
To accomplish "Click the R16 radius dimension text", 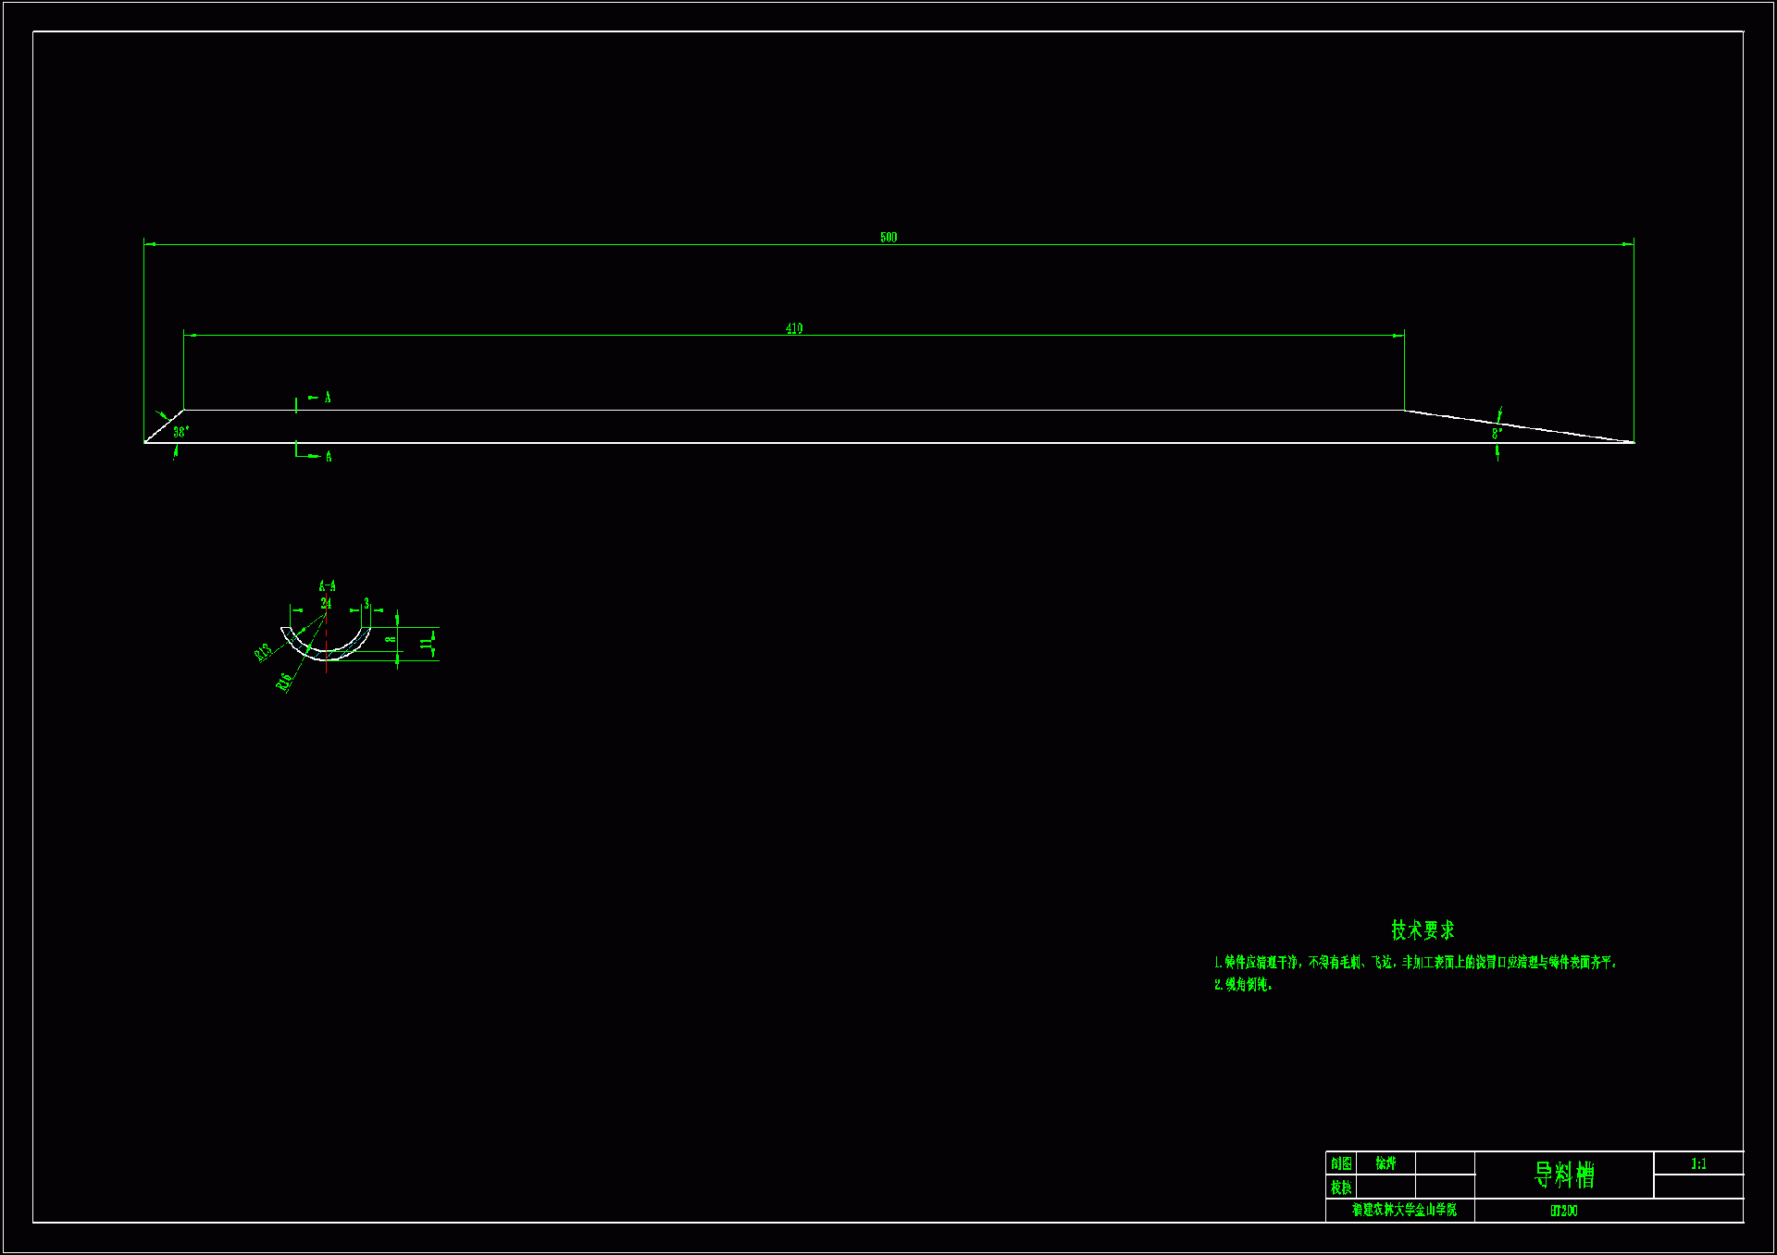I will [x=285, y=682].
